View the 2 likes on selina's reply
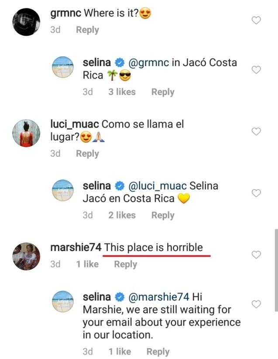Viewport: 278px width, 359px height. click(122, 215)
